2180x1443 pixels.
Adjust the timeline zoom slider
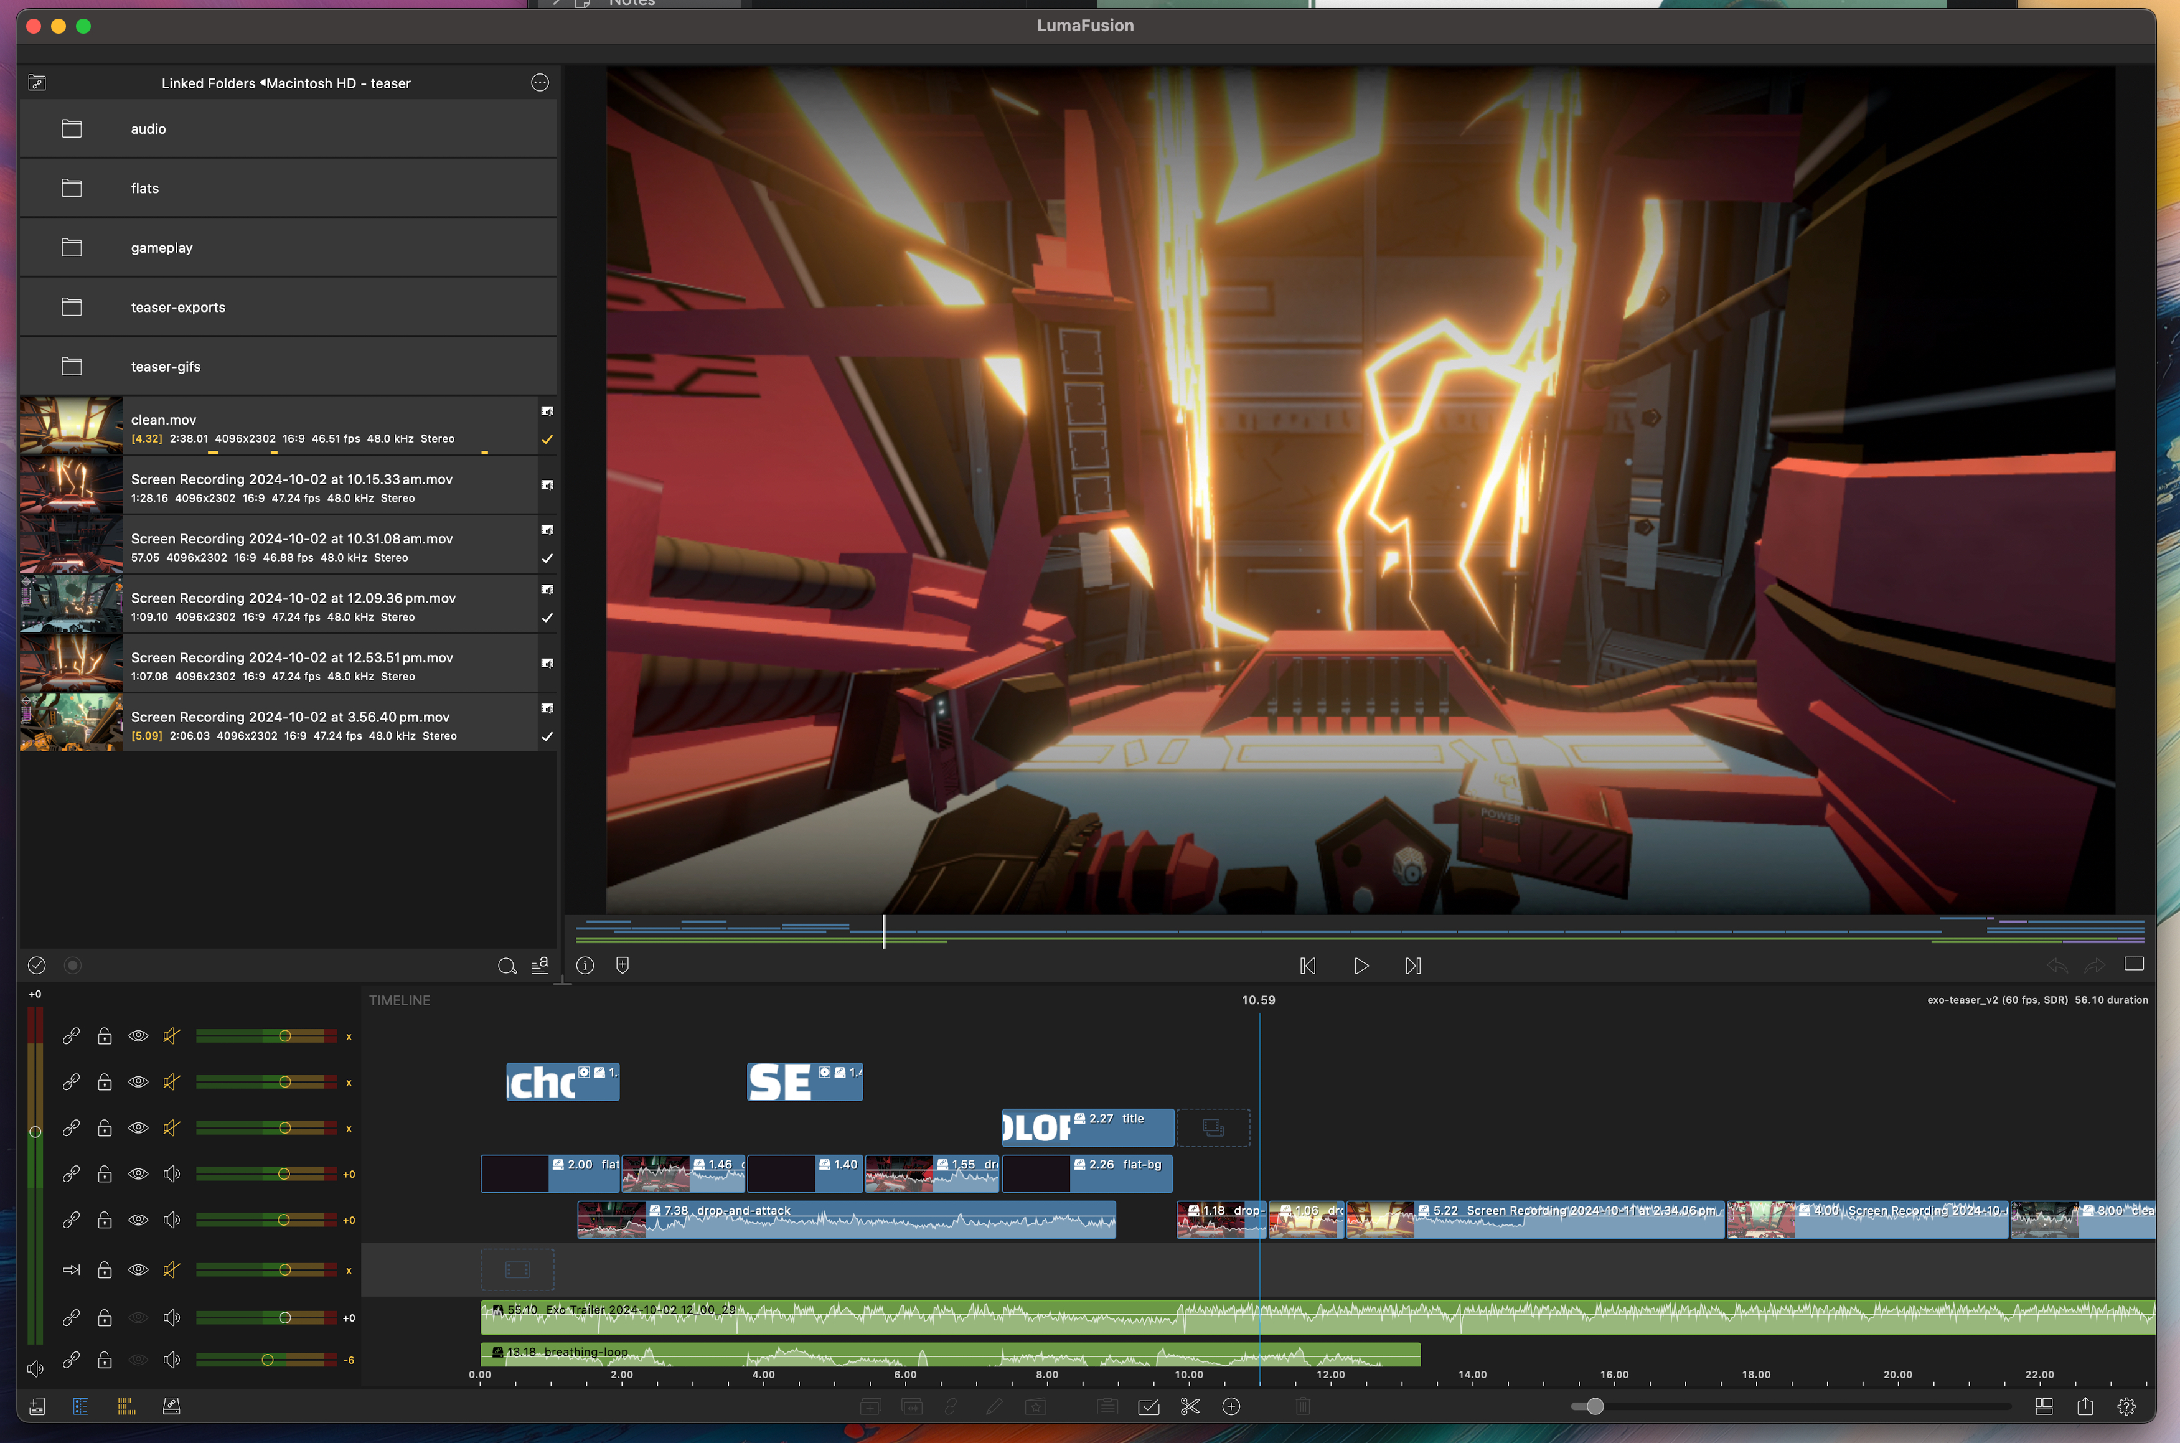click(1595, 1406)
